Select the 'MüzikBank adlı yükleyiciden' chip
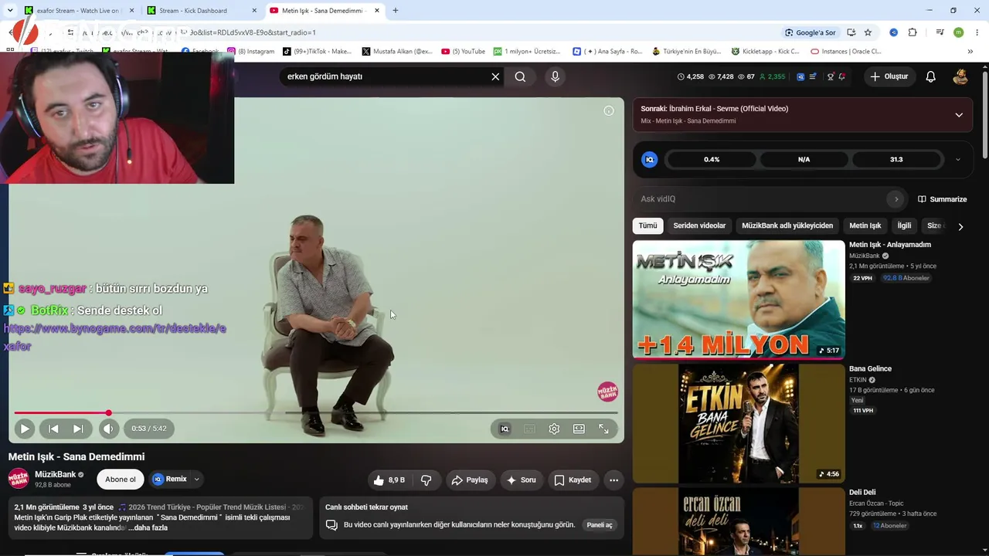989x556 pixels. [787, 225]
